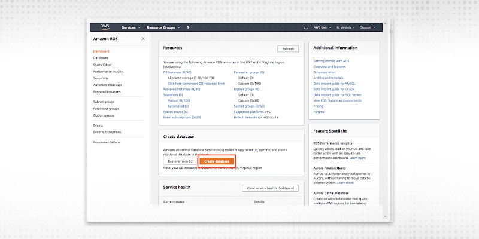The width and height of the screenshot is (479, 239).
Task: Click the Refresh button in Resources
Action: pyautogui.click(x=288, y=49)
